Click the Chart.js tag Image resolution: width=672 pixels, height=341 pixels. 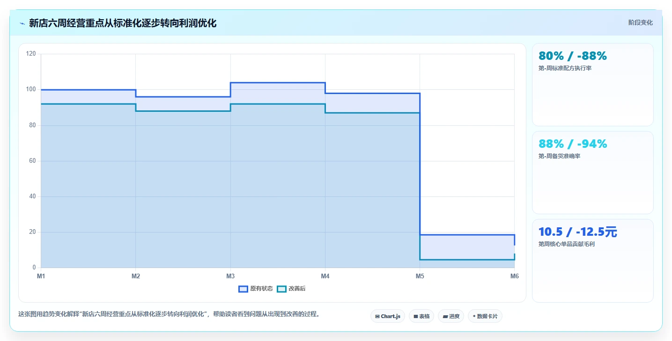click(x=388, y=316)
